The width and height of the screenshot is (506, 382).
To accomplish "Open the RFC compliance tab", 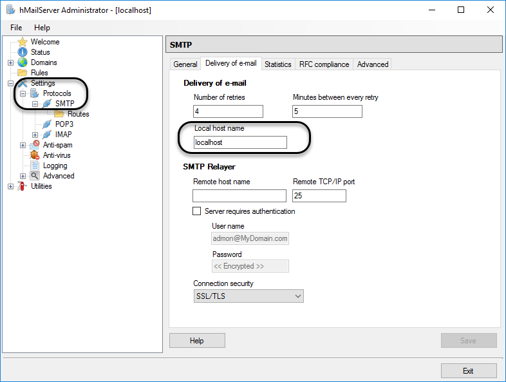I will 324,64.
